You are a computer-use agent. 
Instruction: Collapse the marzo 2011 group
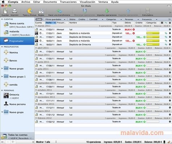click(x=36, y=26)
